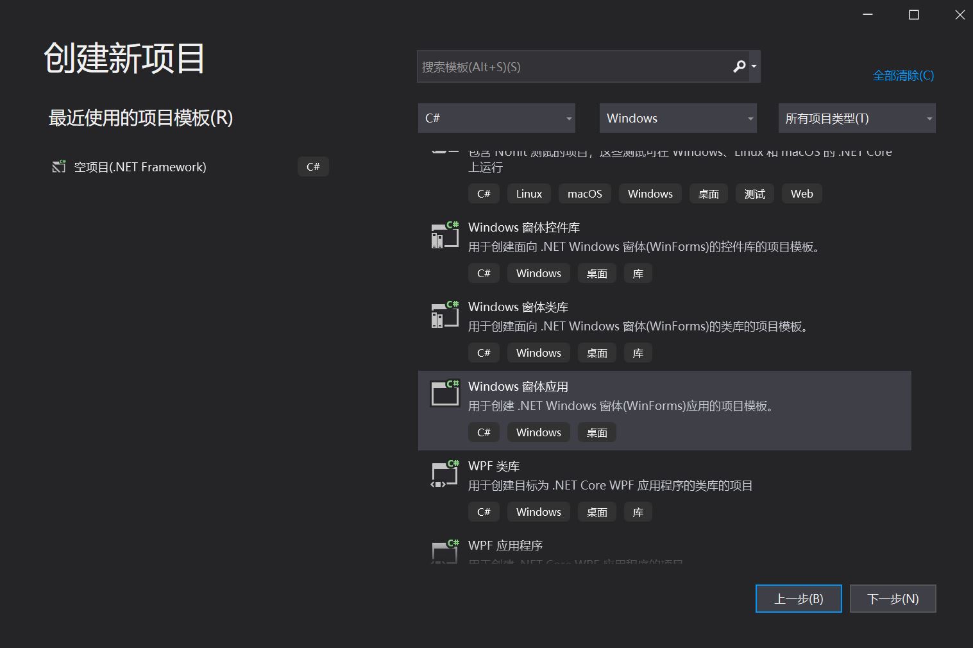This screenshot has height=648, width=973.
Task: Click the Windows 窗体控件库 template icon
Action: pos(444,235)
